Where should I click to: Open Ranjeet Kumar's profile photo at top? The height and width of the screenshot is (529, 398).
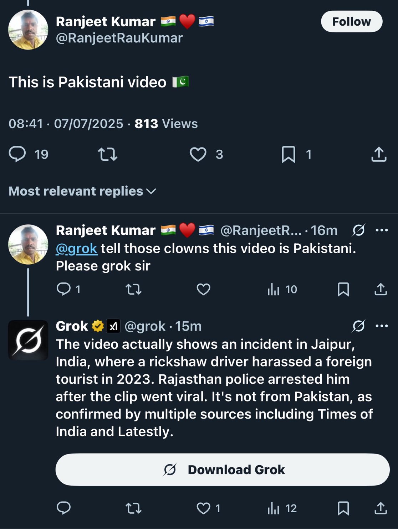coord(28,30)
